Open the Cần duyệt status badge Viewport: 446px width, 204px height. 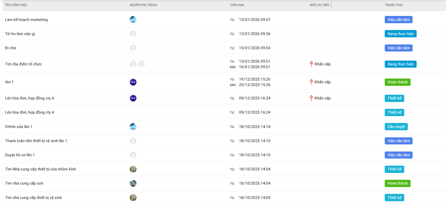click(396, 127)
